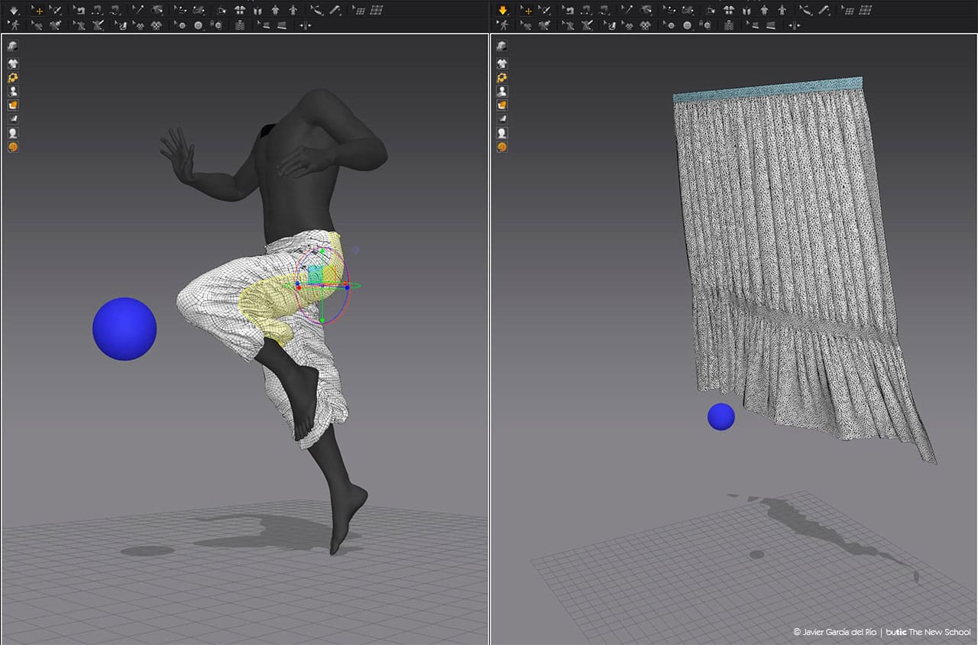Click the Reset 2D Arrangement shirt icon, left toolbar

[240, 11]
